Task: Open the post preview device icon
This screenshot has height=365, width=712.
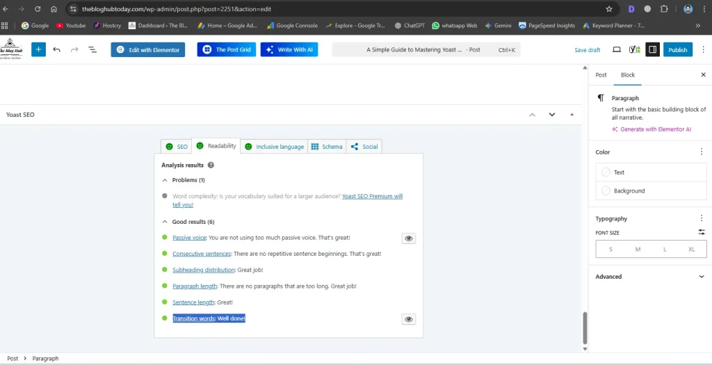Action: tap(616, 49)
